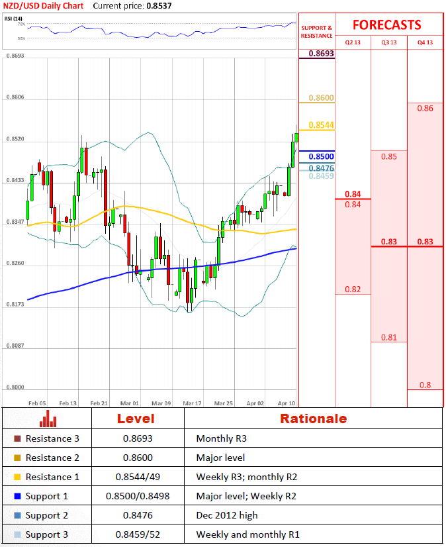The width and height of the screenshot is (446, 547).
Task: Click the Resistance 2 orange swatch
Action: click(17, 458)
